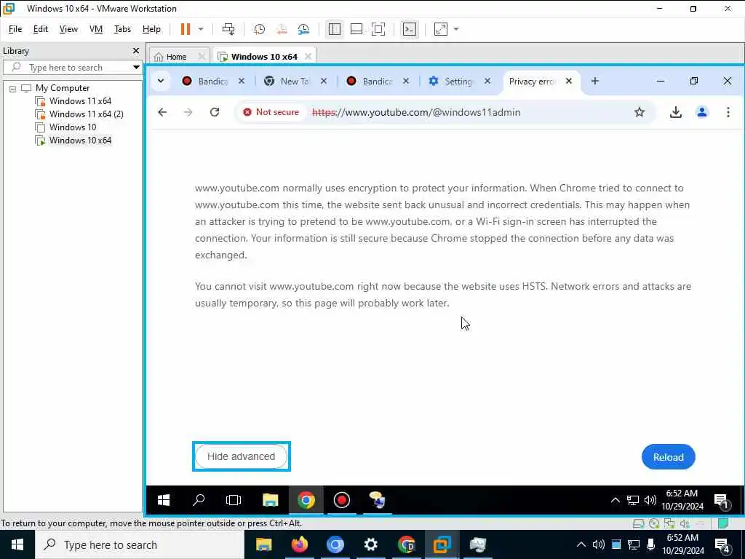The height and width of the screenshot is (559, 745).
Task: Open the Edit menu
Action: [x=41, y=29]
